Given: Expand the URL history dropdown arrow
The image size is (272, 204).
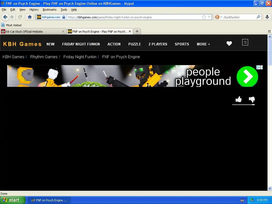Looking at the screenshot, I should tap(209, 17).
